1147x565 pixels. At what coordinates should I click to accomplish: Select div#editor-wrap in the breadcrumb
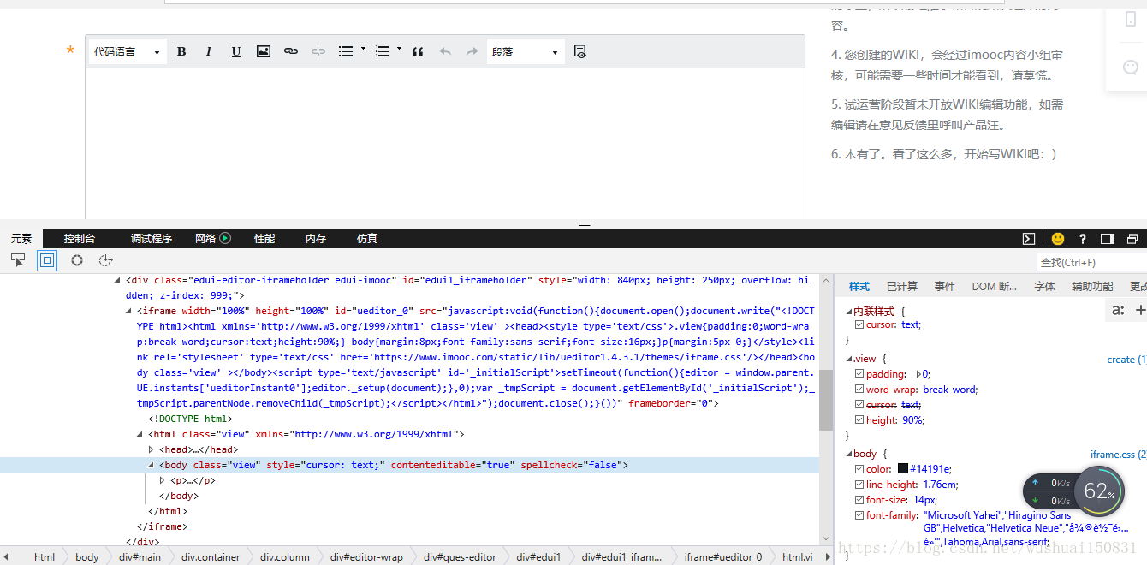[366, 557]
